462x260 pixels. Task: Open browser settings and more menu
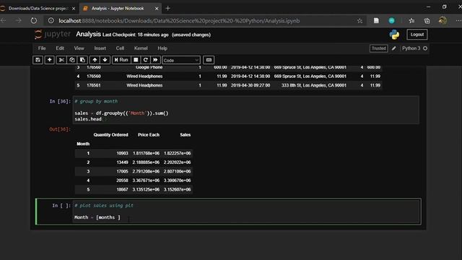click(x=458, y=21)
